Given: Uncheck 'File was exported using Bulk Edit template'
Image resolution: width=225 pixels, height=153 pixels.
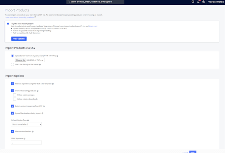Looking at the screenshot, I should (13, 84).
